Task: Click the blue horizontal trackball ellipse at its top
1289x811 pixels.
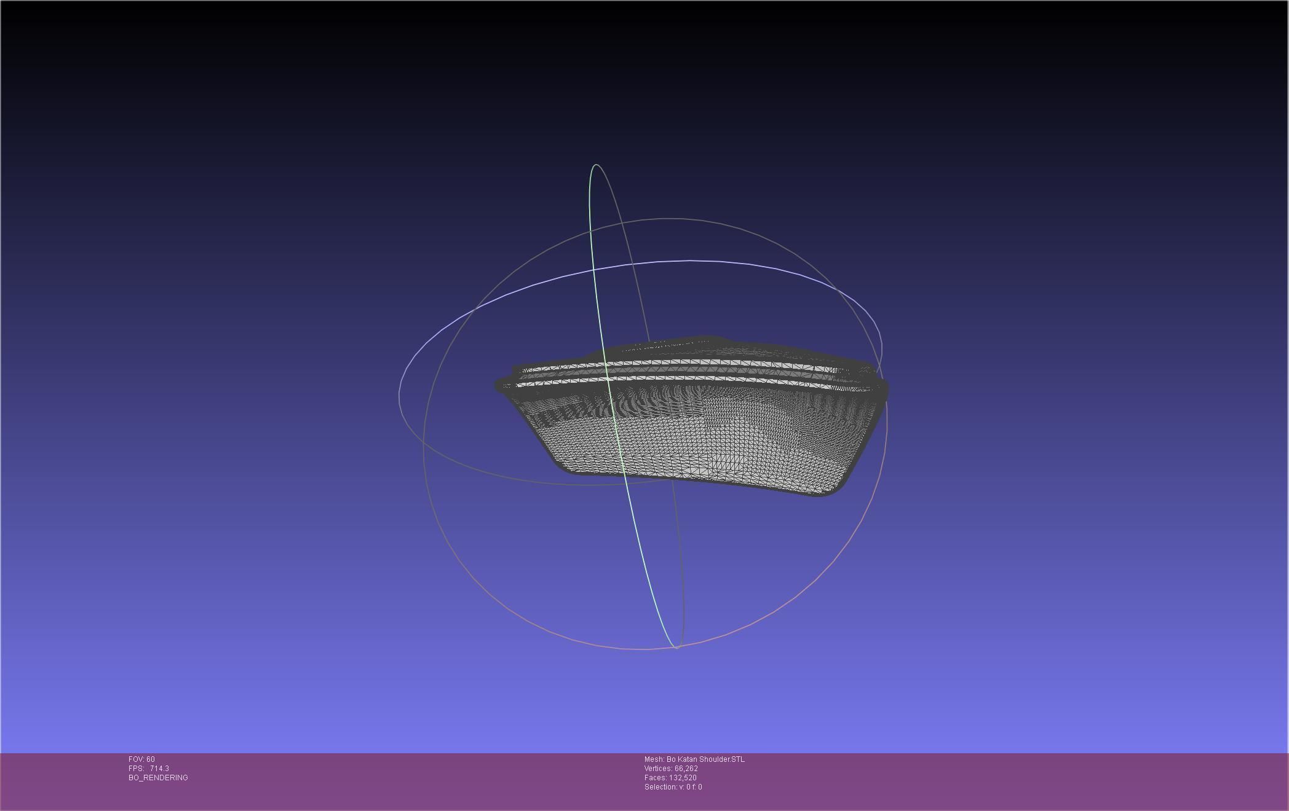Action: point(689,261)
